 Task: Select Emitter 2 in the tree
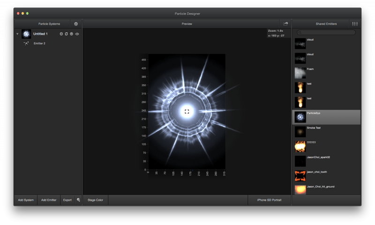39,44
